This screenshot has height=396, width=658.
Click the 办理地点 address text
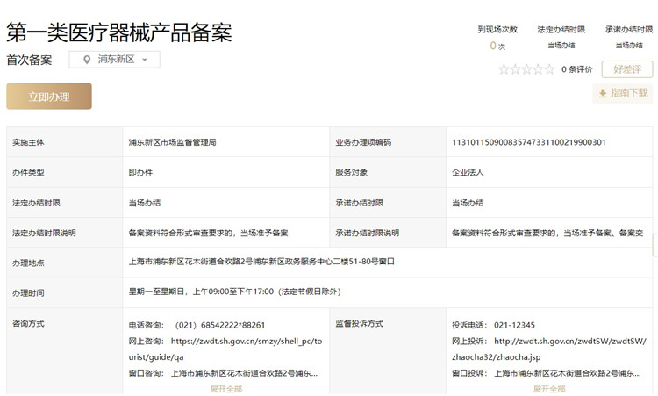coord(261,262)
